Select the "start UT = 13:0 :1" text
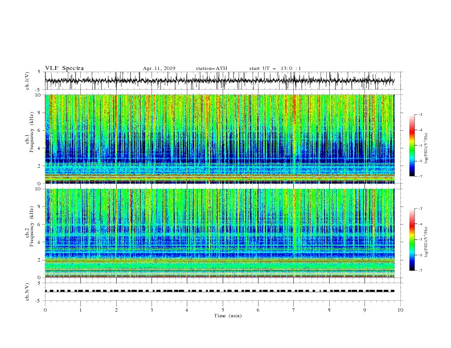The width and height of the screenshot is (451, 348). click(275, 68)
